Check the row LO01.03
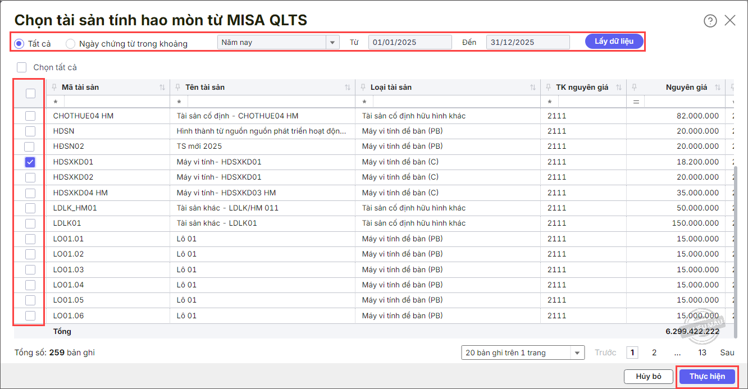Screen dimensions: 748x389 click(x=30, y=269)
